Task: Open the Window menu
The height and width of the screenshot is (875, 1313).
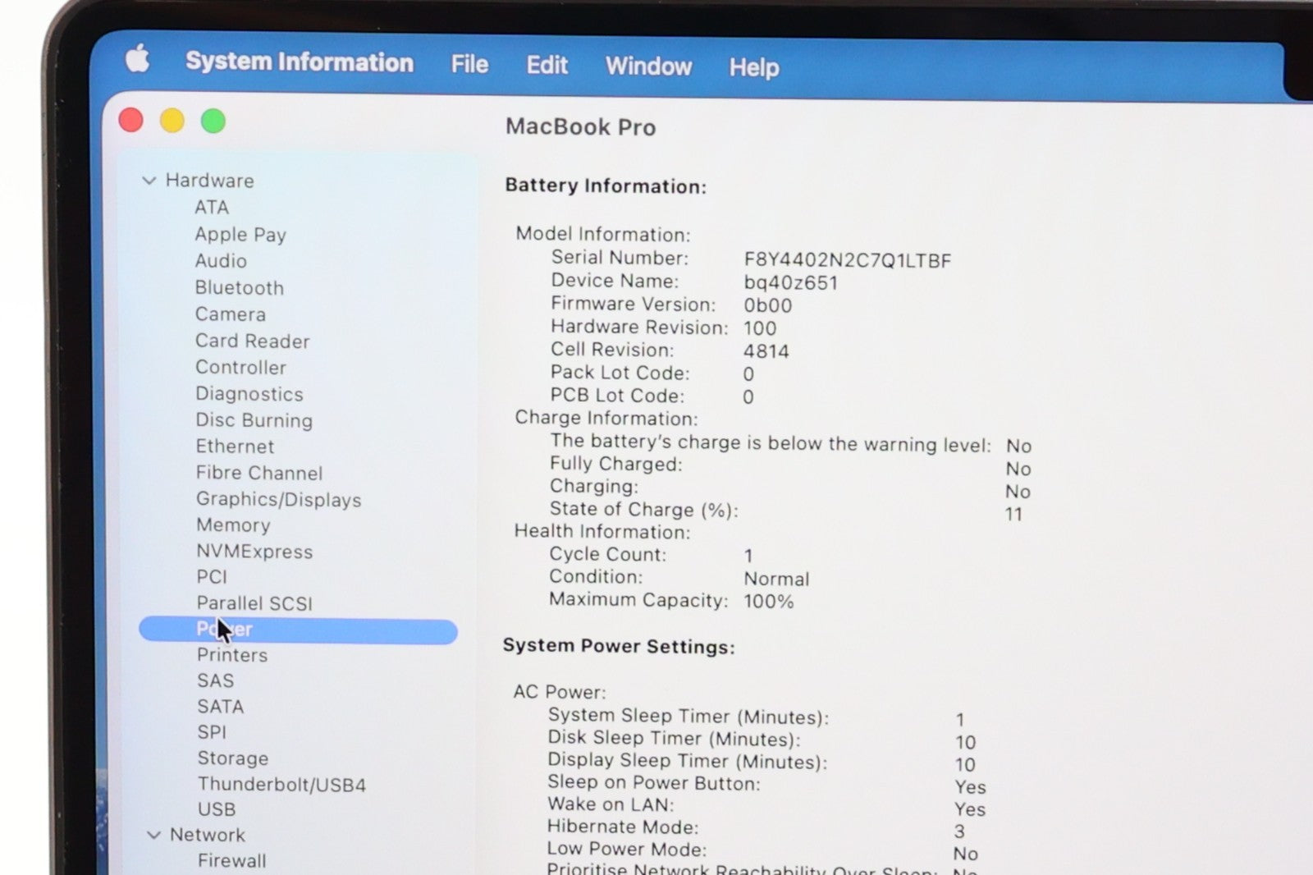Action: (x=648, y=66)
